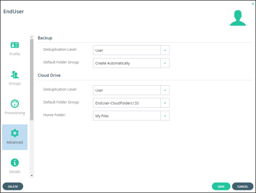
Task: Click the user avatar silhouette
Action: (x=238, y=18)
